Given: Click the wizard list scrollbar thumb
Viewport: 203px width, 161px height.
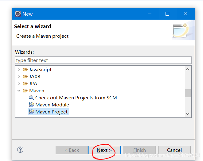Looking at the screenshot, I should click(188, 93).
